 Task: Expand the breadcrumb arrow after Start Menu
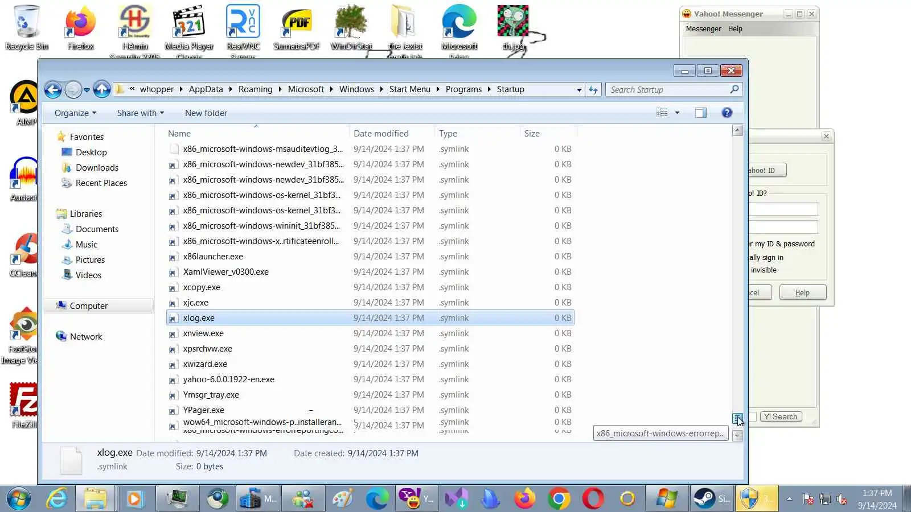[438, 89]
